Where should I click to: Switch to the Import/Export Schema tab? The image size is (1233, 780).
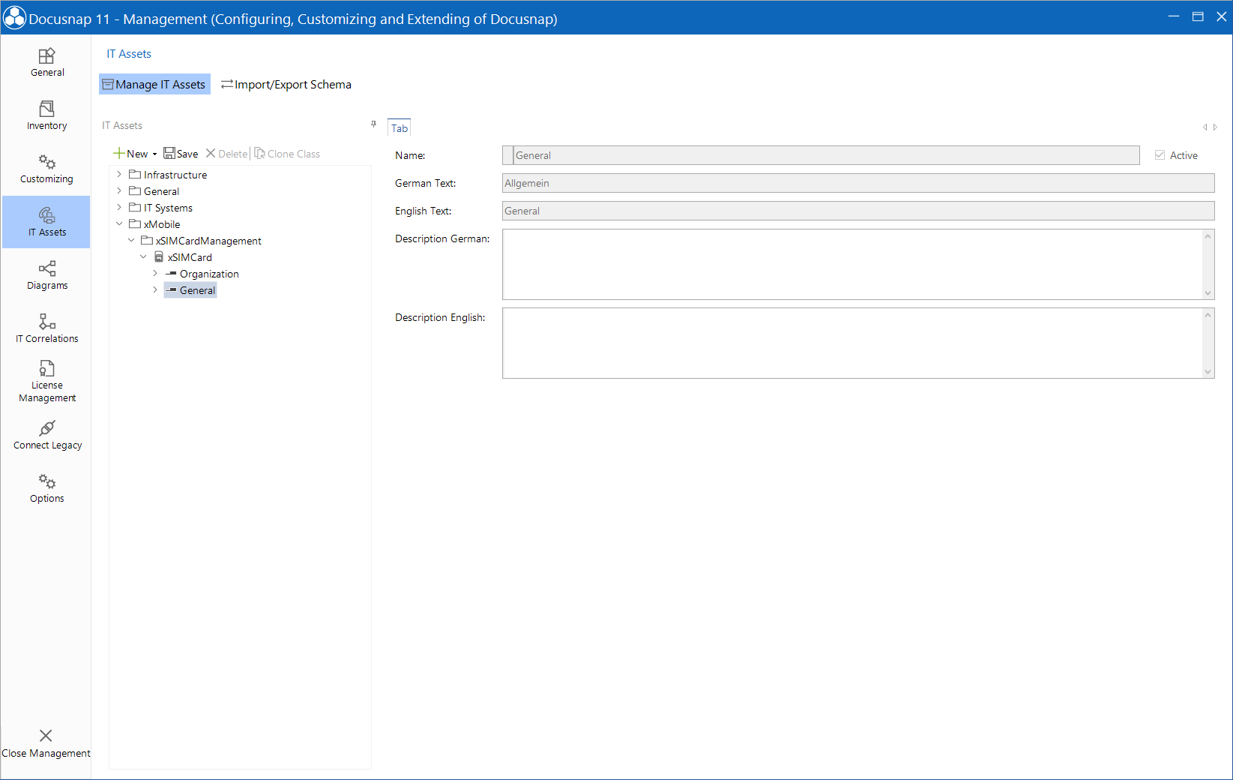point(286,84)
